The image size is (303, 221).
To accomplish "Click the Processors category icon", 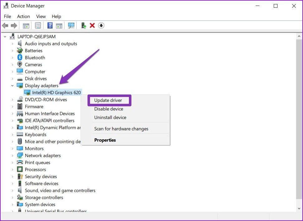I will pyautogui.click(x=20, y=169).
